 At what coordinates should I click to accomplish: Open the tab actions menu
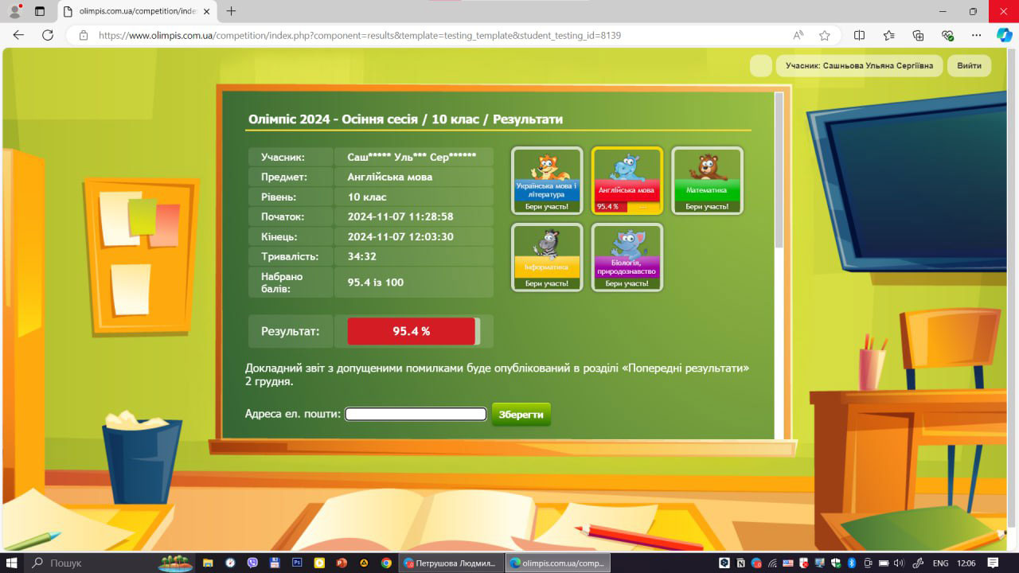click(40, 11)
